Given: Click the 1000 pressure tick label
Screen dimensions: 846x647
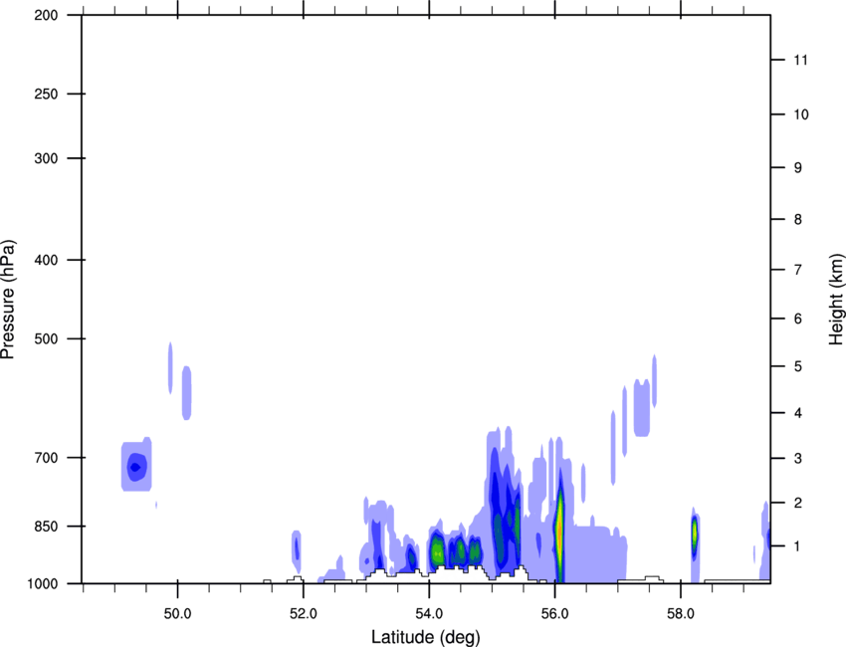Looking at the screenshot, I should click(x=43, y=584).
